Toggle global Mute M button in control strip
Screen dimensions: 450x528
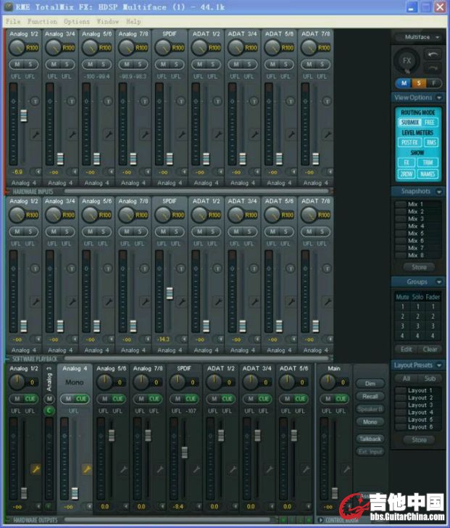(x=404, y=83)
